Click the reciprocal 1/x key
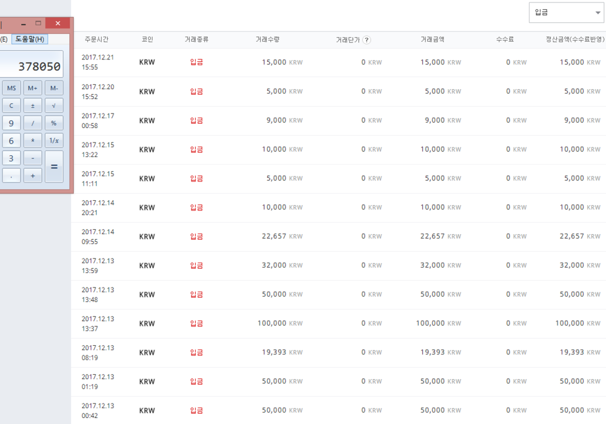 point(54,141)
